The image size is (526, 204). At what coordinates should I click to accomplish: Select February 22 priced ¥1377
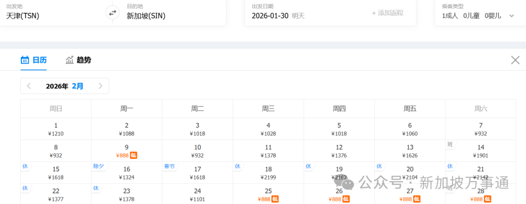pos(56,194)
